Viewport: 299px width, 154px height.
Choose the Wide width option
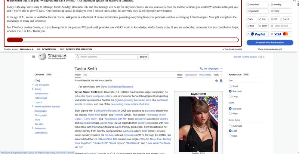click(230, 114)
